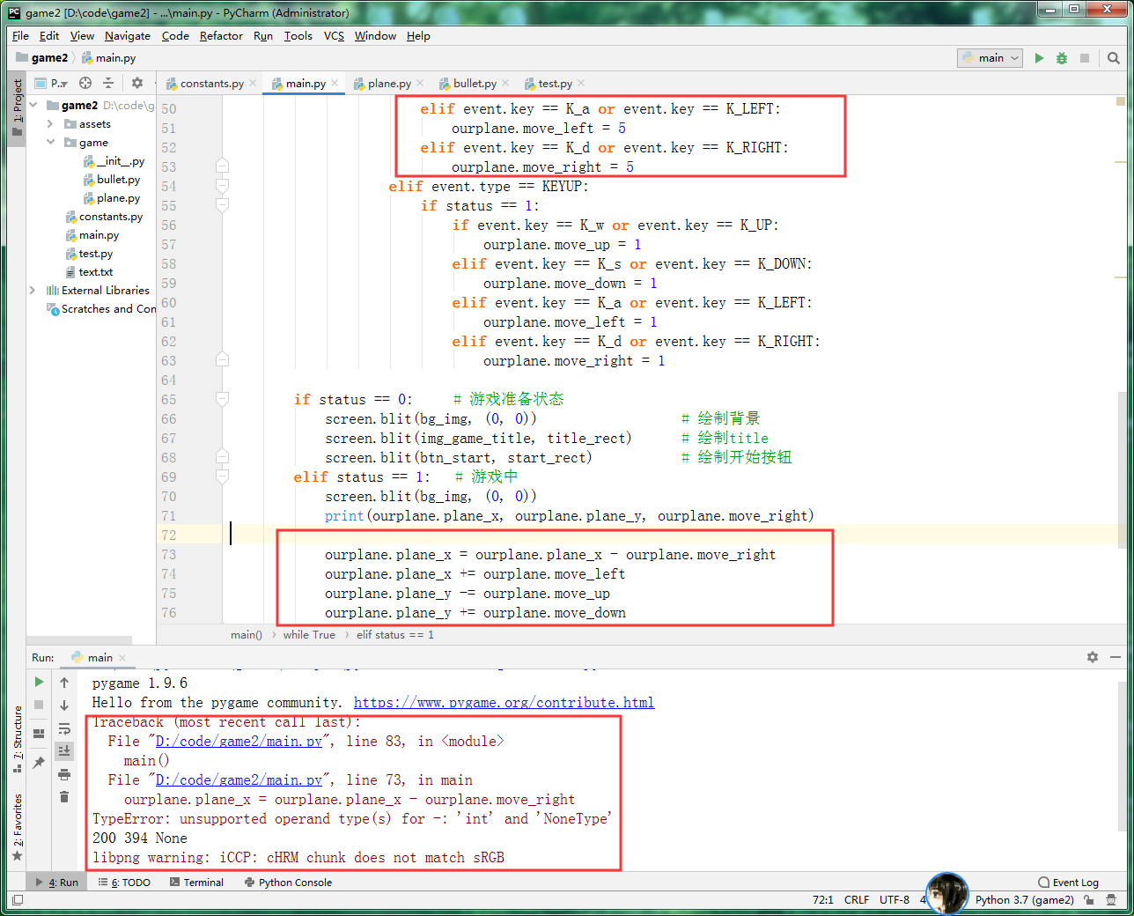Collapse code fold at line 65

pos(222,399)
